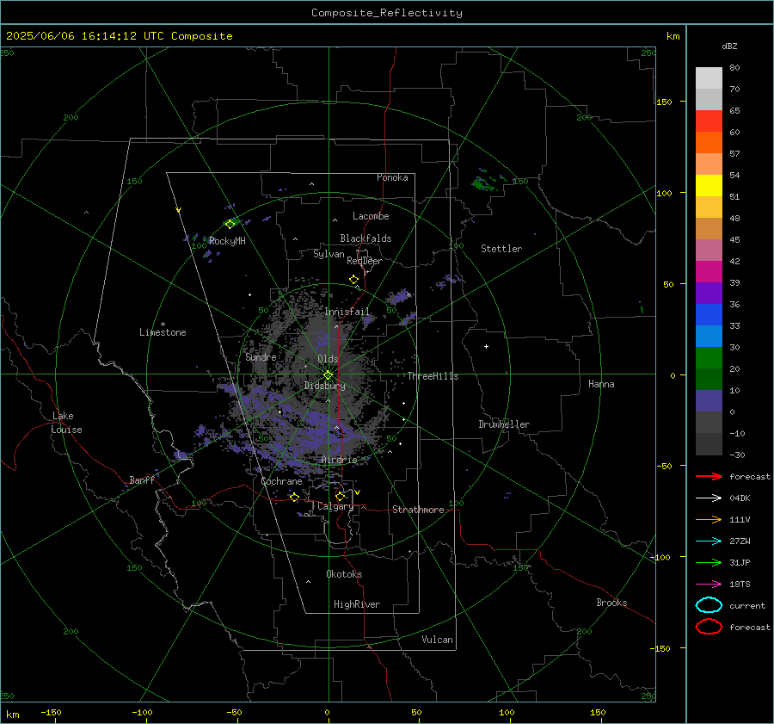The width and height of the screenshot is (774, 724).
Task: Click the Lake Louise label
Action: pos(66,423)
